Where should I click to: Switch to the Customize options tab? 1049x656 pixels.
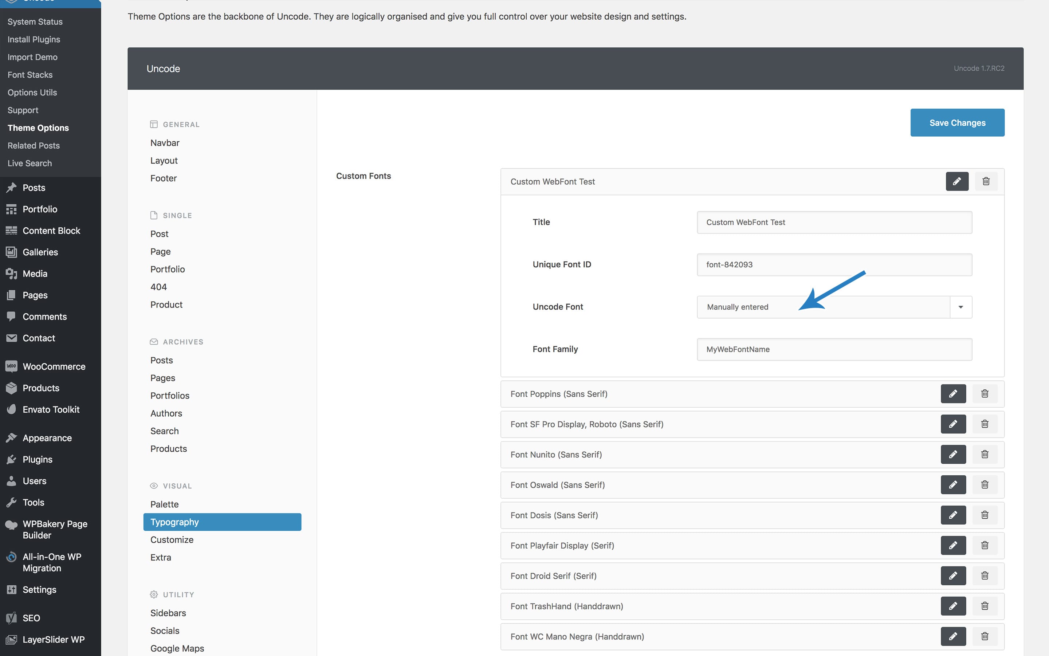coord(172,540)
